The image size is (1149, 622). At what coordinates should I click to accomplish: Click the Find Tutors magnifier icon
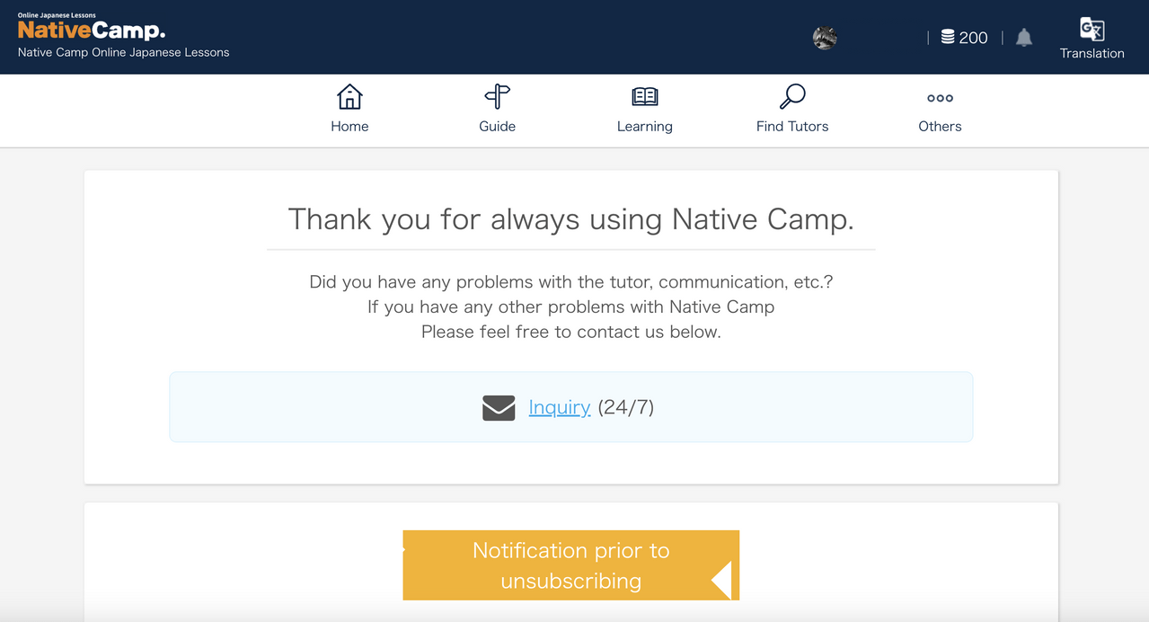point(791,95)
